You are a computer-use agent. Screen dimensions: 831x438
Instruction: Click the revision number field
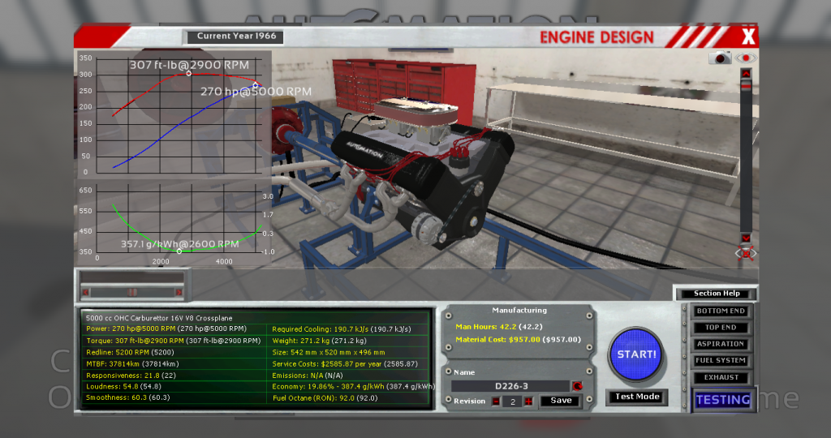(512, 401)
